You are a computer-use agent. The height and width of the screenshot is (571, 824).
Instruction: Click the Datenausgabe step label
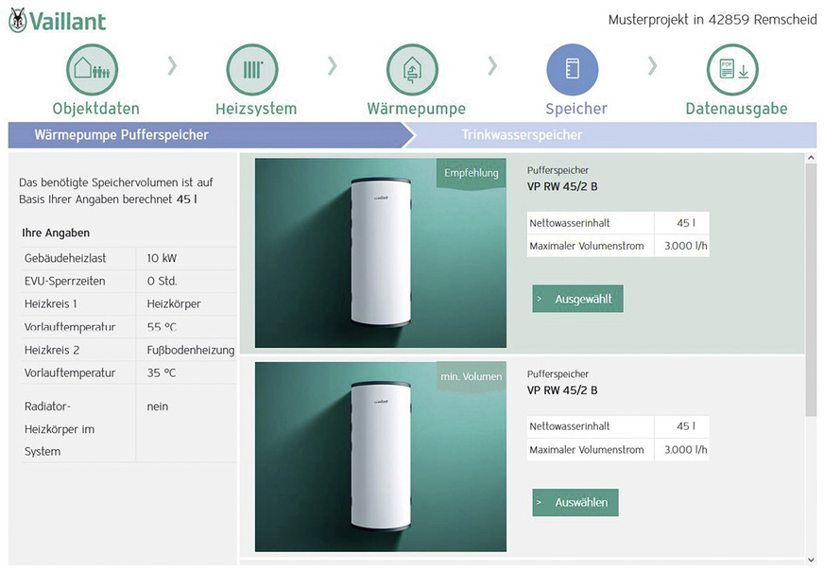736,109
